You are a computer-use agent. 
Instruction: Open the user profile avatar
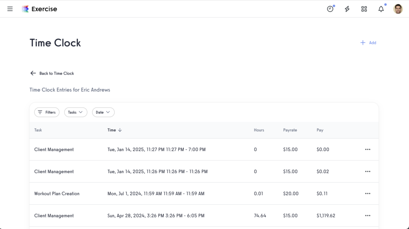(x=398, y=9)
